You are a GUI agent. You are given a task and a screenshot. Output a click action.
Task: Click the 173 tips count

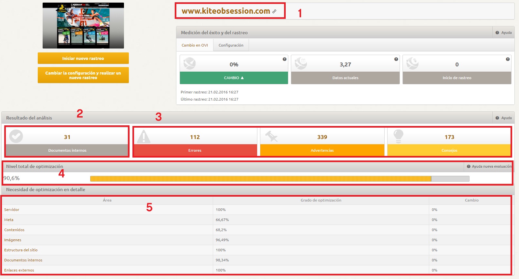click(449, 137)
